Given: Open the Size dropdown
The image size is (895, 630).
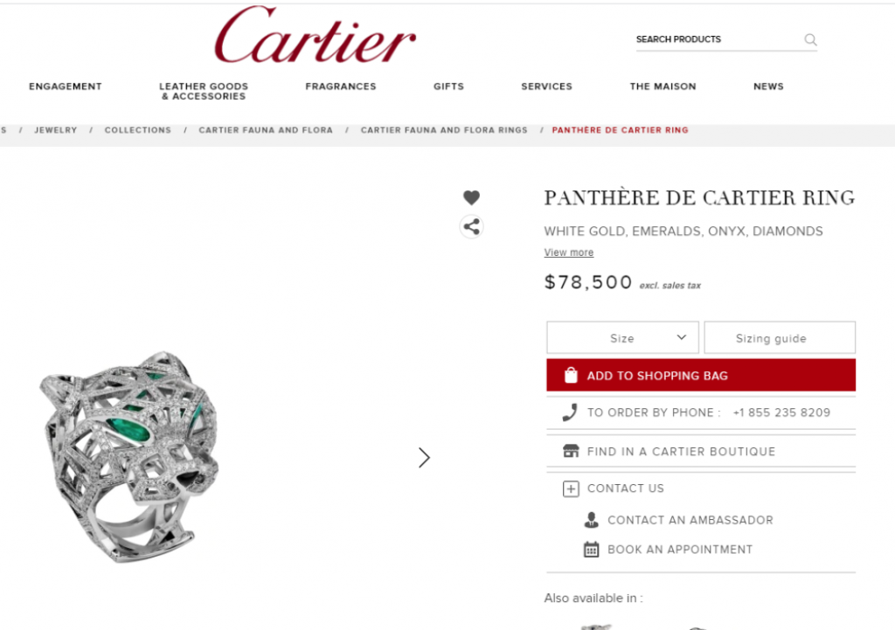Looking at the screenshot, I should tap(622, 338).
